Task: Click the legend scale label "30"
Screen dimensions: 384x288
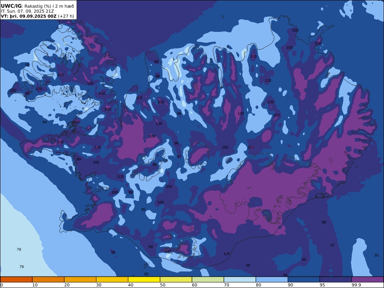Action: click(x=99, y=285)
